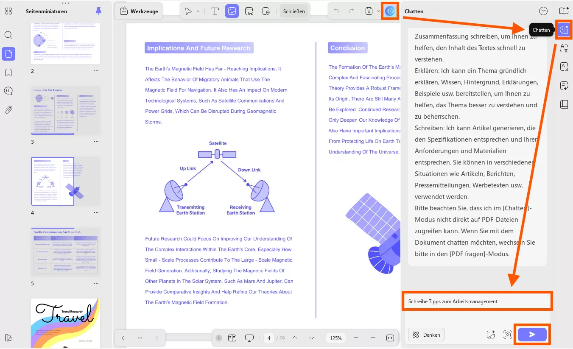
Task: Click the heading 'Implications And Future Research'
Action: pos(198,48)
